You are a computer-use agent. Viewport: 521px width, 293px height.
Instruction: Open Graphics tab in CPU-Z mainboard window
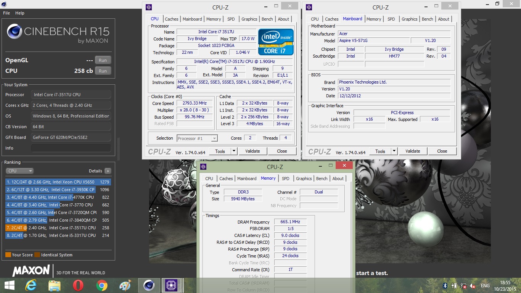[409, 19]
